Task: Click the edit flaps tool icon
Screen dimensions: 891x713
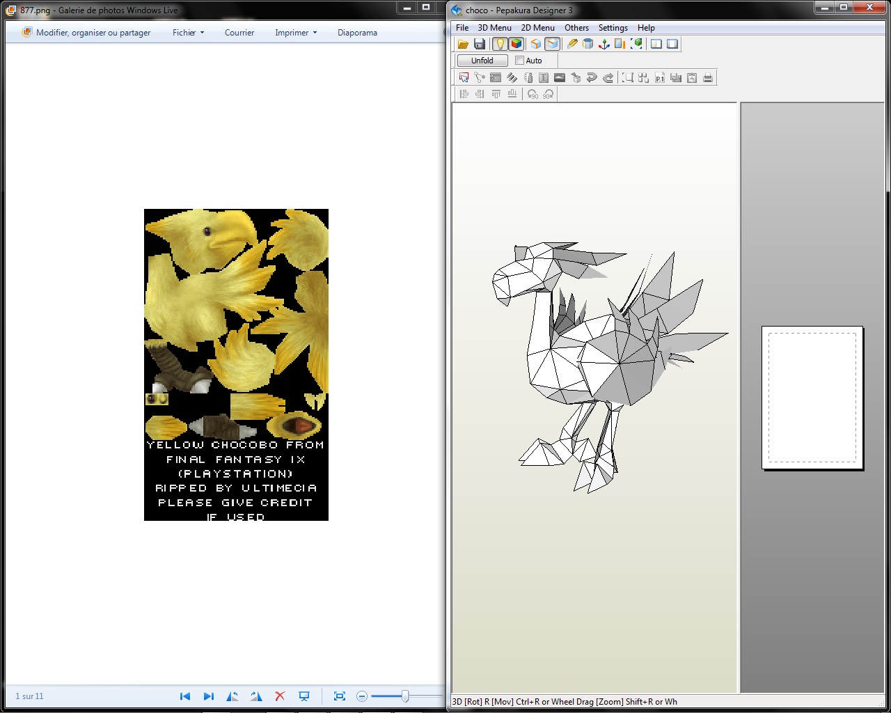Action: pyautogui.click(x=496, y=78)
